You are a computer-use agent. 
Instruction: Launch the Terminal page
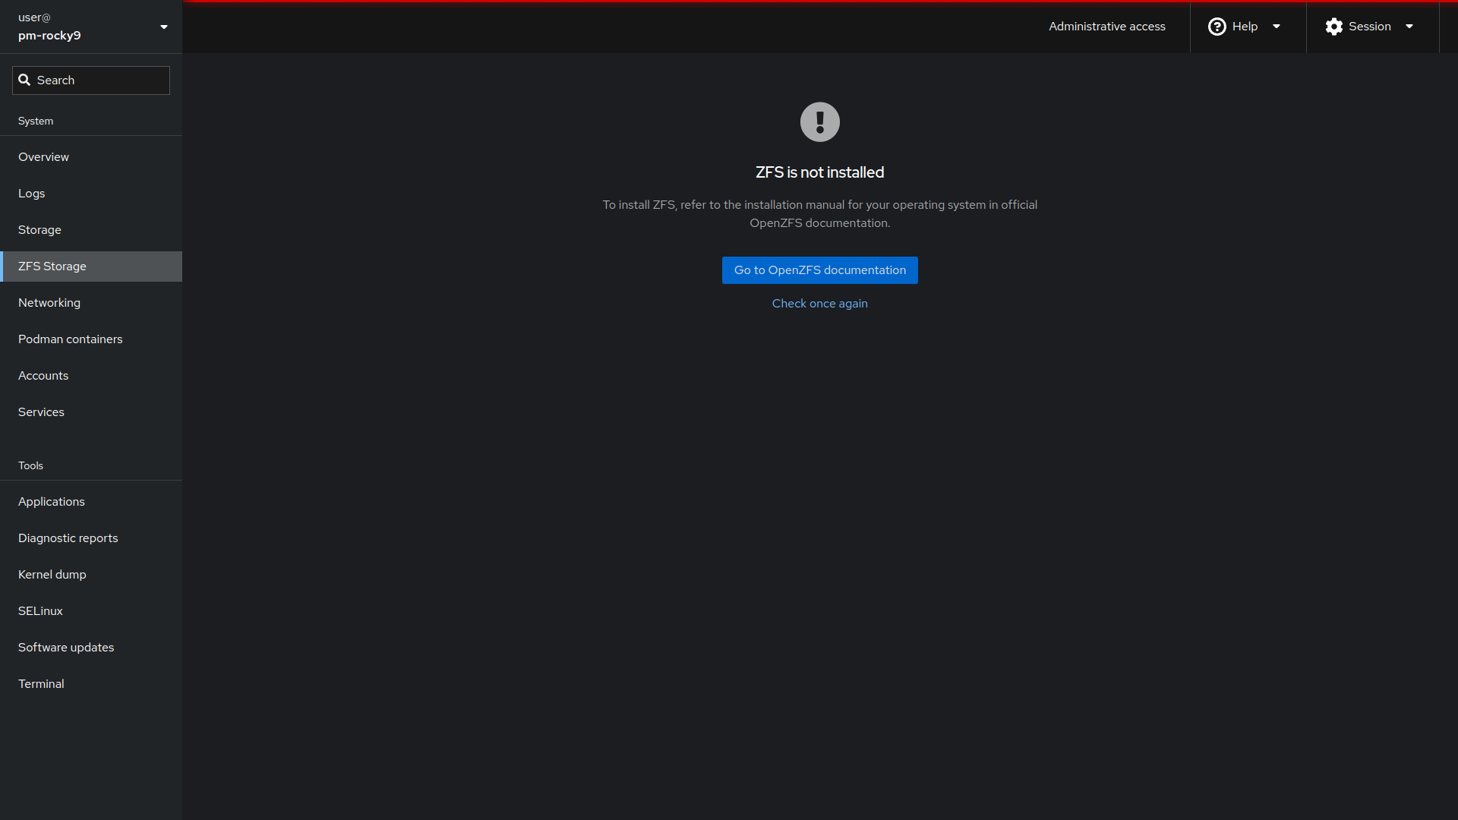coord(91,684)
